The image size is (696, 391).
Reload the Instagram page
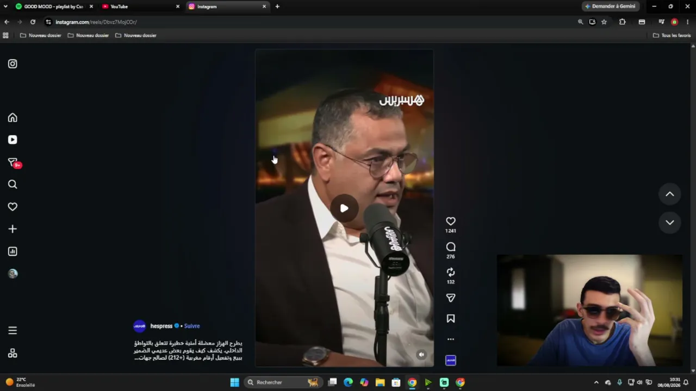(33, 22)
